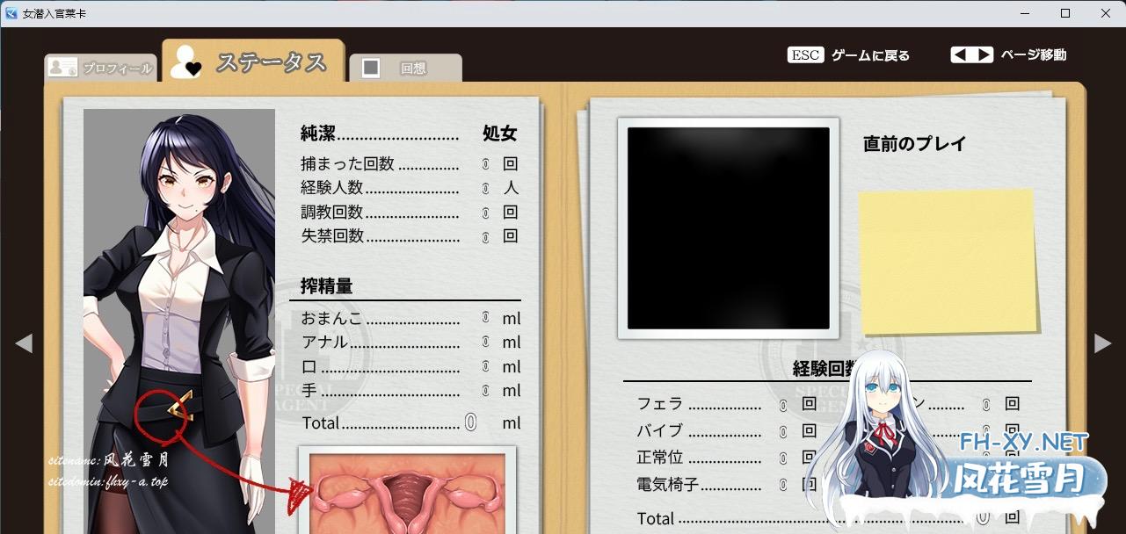Click the left arrow key icon beside ページ移動
Viewport: 1126px width, 534px height.
pyautogui.click(x=961, y=54)
